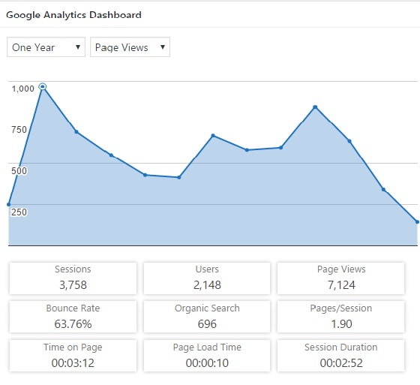Select the Sessions stat box
420x385 pixels.
point(73,278)
